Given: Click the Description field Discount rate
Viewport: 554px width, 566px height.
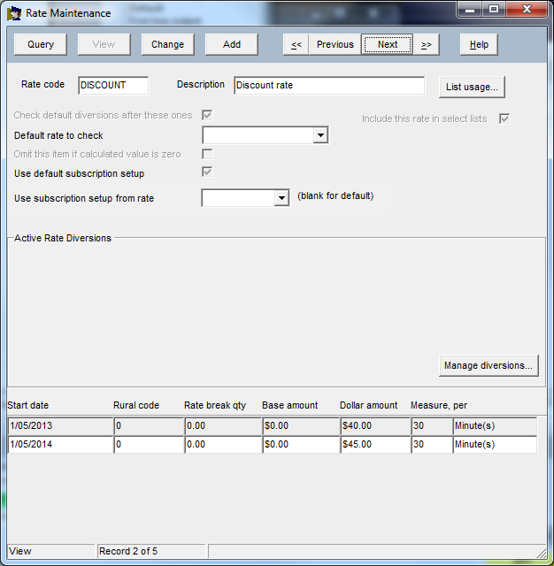Looking at the screenshot, I should pyautogui.click(x=329, y=85).
